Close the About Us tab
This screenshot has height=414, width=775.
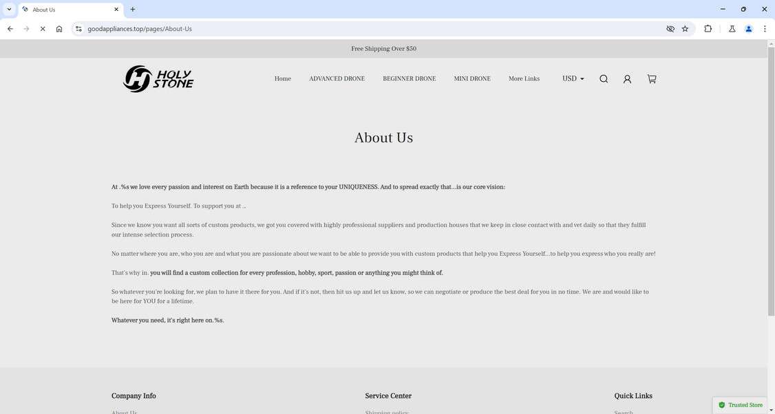tap(116, 10)
